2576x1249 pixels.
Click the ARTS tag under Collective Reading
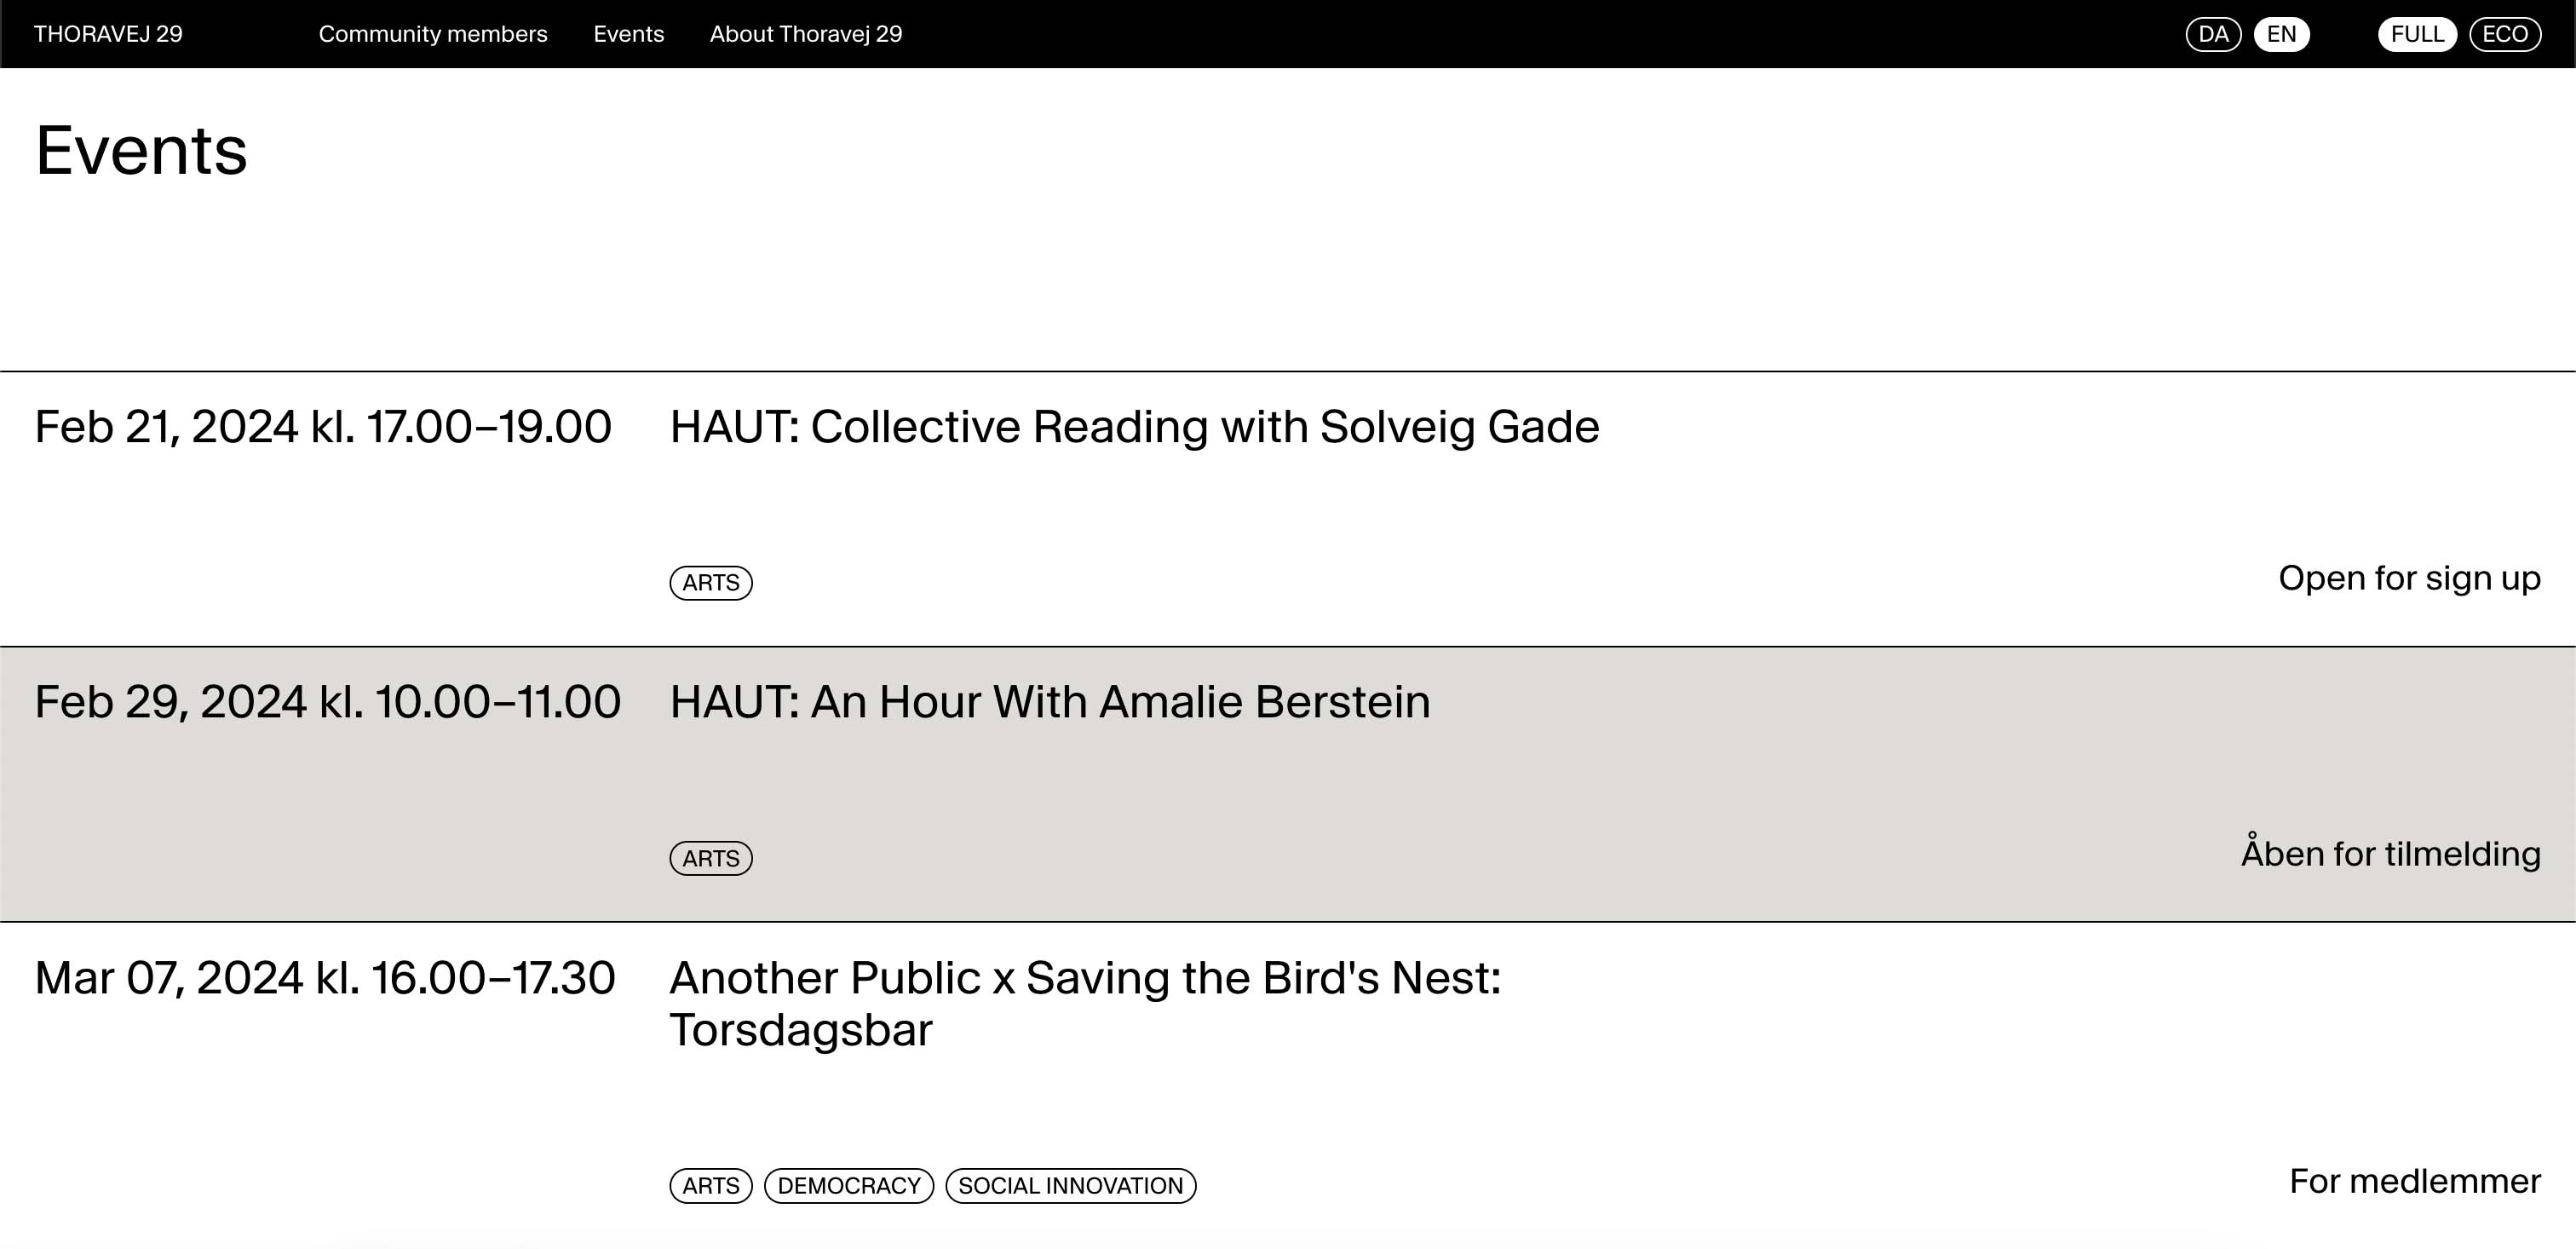click(x=711, y=583)
